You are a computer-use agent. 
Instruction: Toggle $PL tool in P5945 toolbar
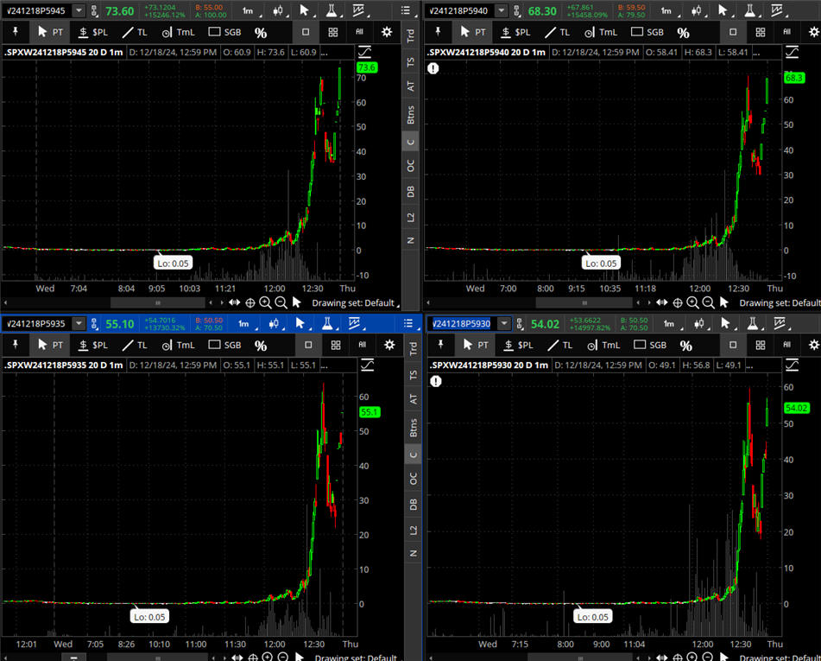click(93, 32)
